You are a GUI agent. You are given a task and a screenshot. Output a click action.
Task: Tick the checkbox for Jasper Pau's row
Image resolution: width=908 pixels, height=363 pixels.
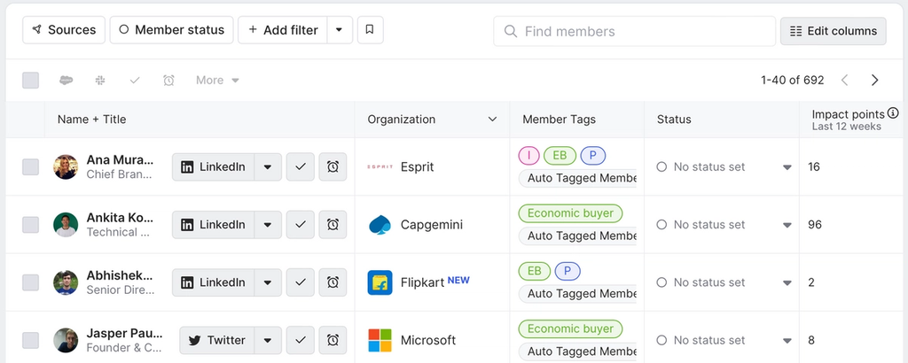[31, 340]
